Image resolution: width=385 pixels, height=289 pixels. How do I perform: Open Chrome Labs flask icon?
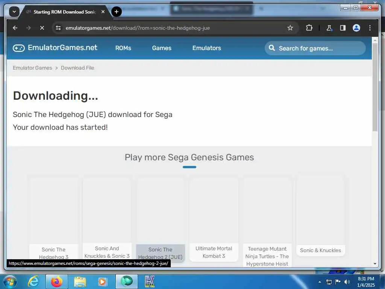pyautogui.click(x=329, y=28)
